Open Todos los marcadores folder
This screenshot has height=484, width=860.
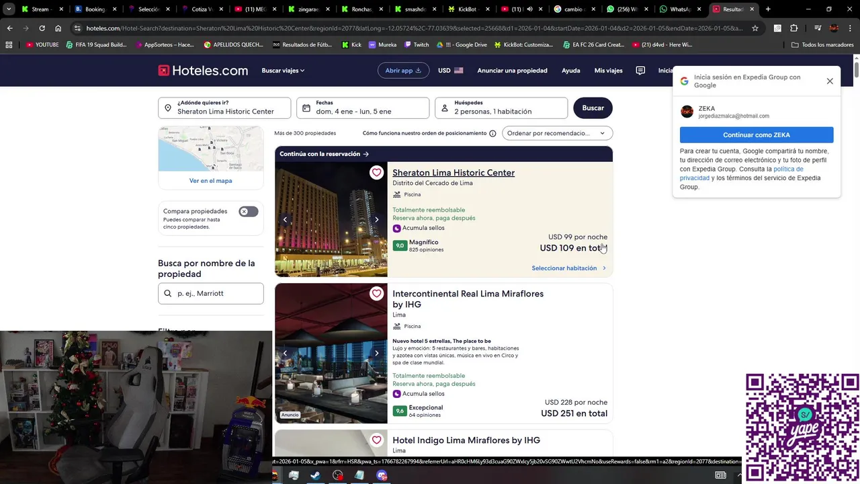(822, 44)
